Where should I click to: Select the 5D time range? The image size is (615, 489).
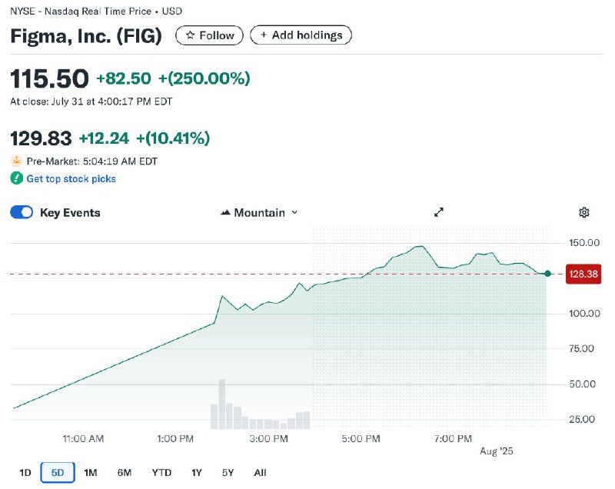(x=58, y=473)
